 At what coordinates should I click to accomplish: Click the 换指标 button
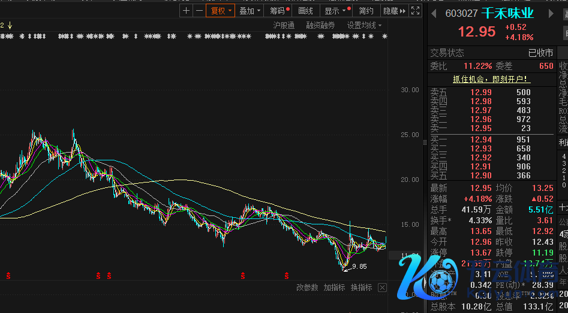362,287
